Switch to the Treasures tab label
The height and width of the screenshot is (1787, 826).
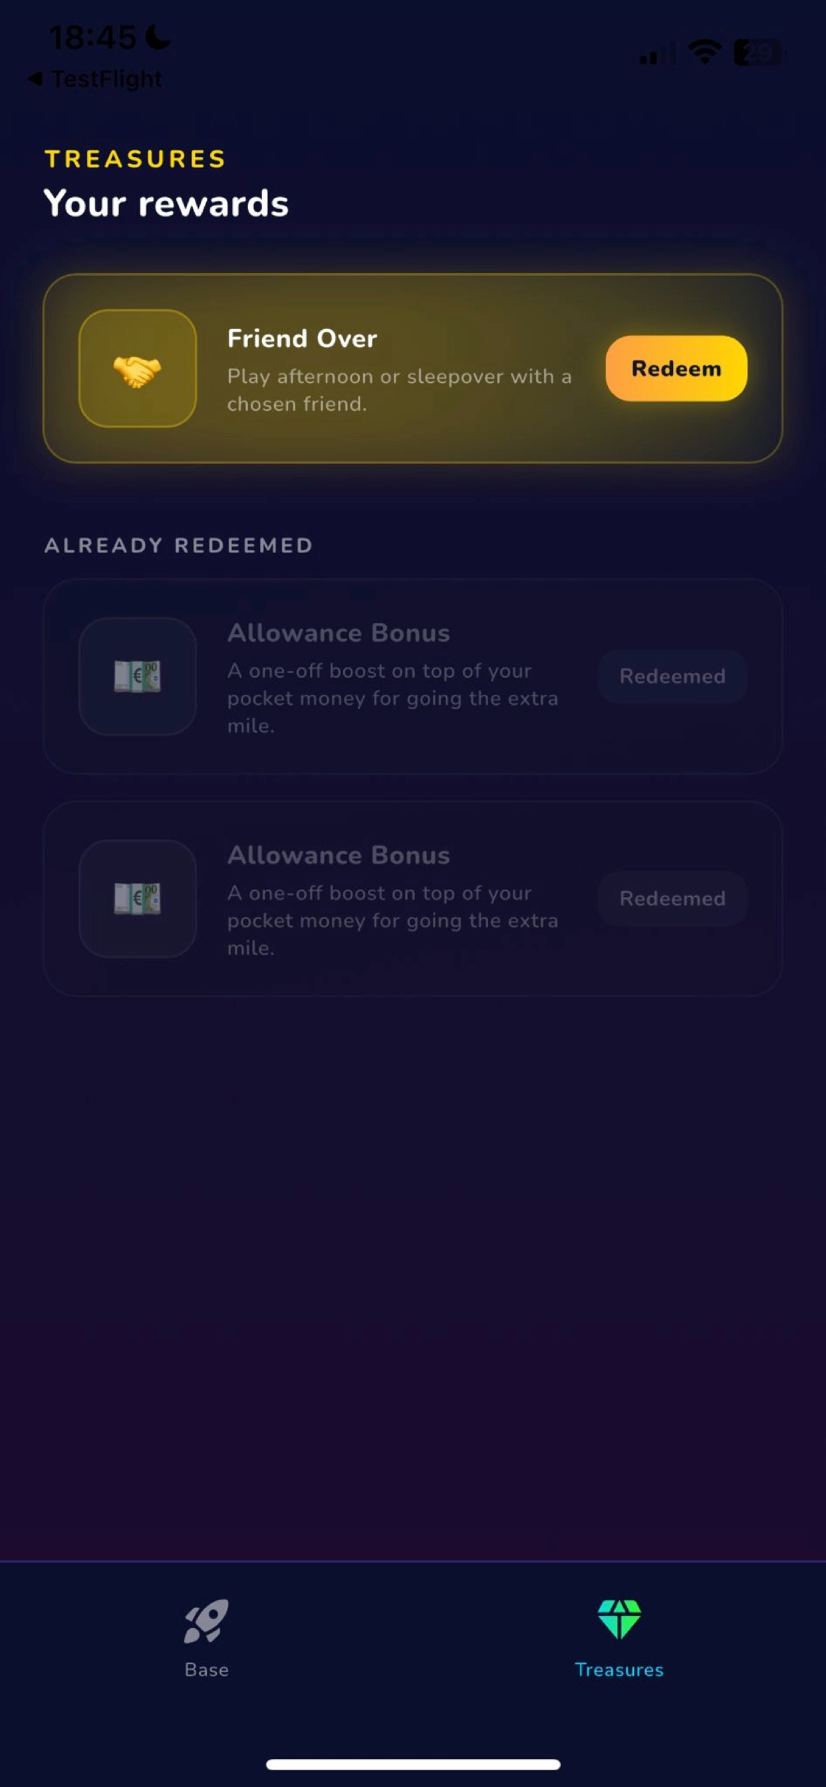[x=619, y=1670]
